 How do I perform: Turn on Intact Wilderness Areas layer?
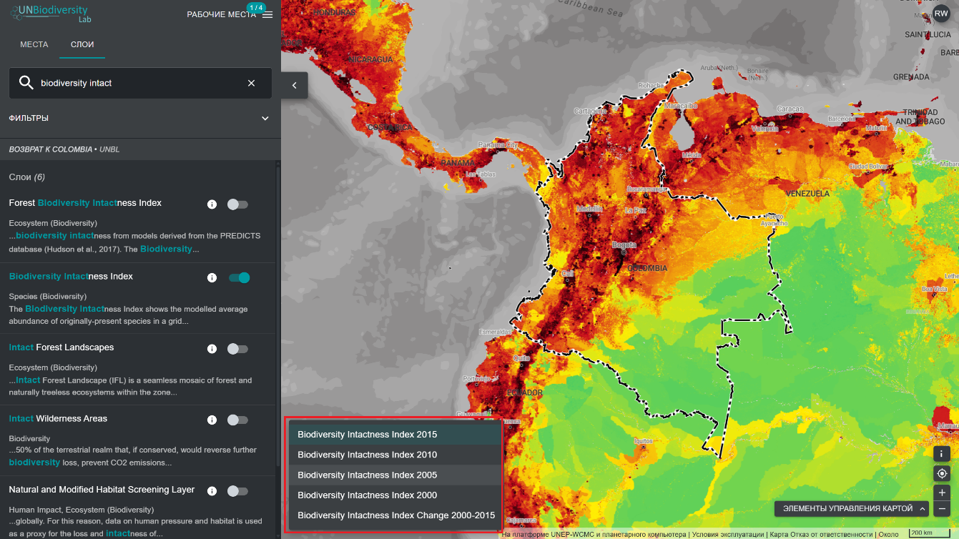coord(237,420)
